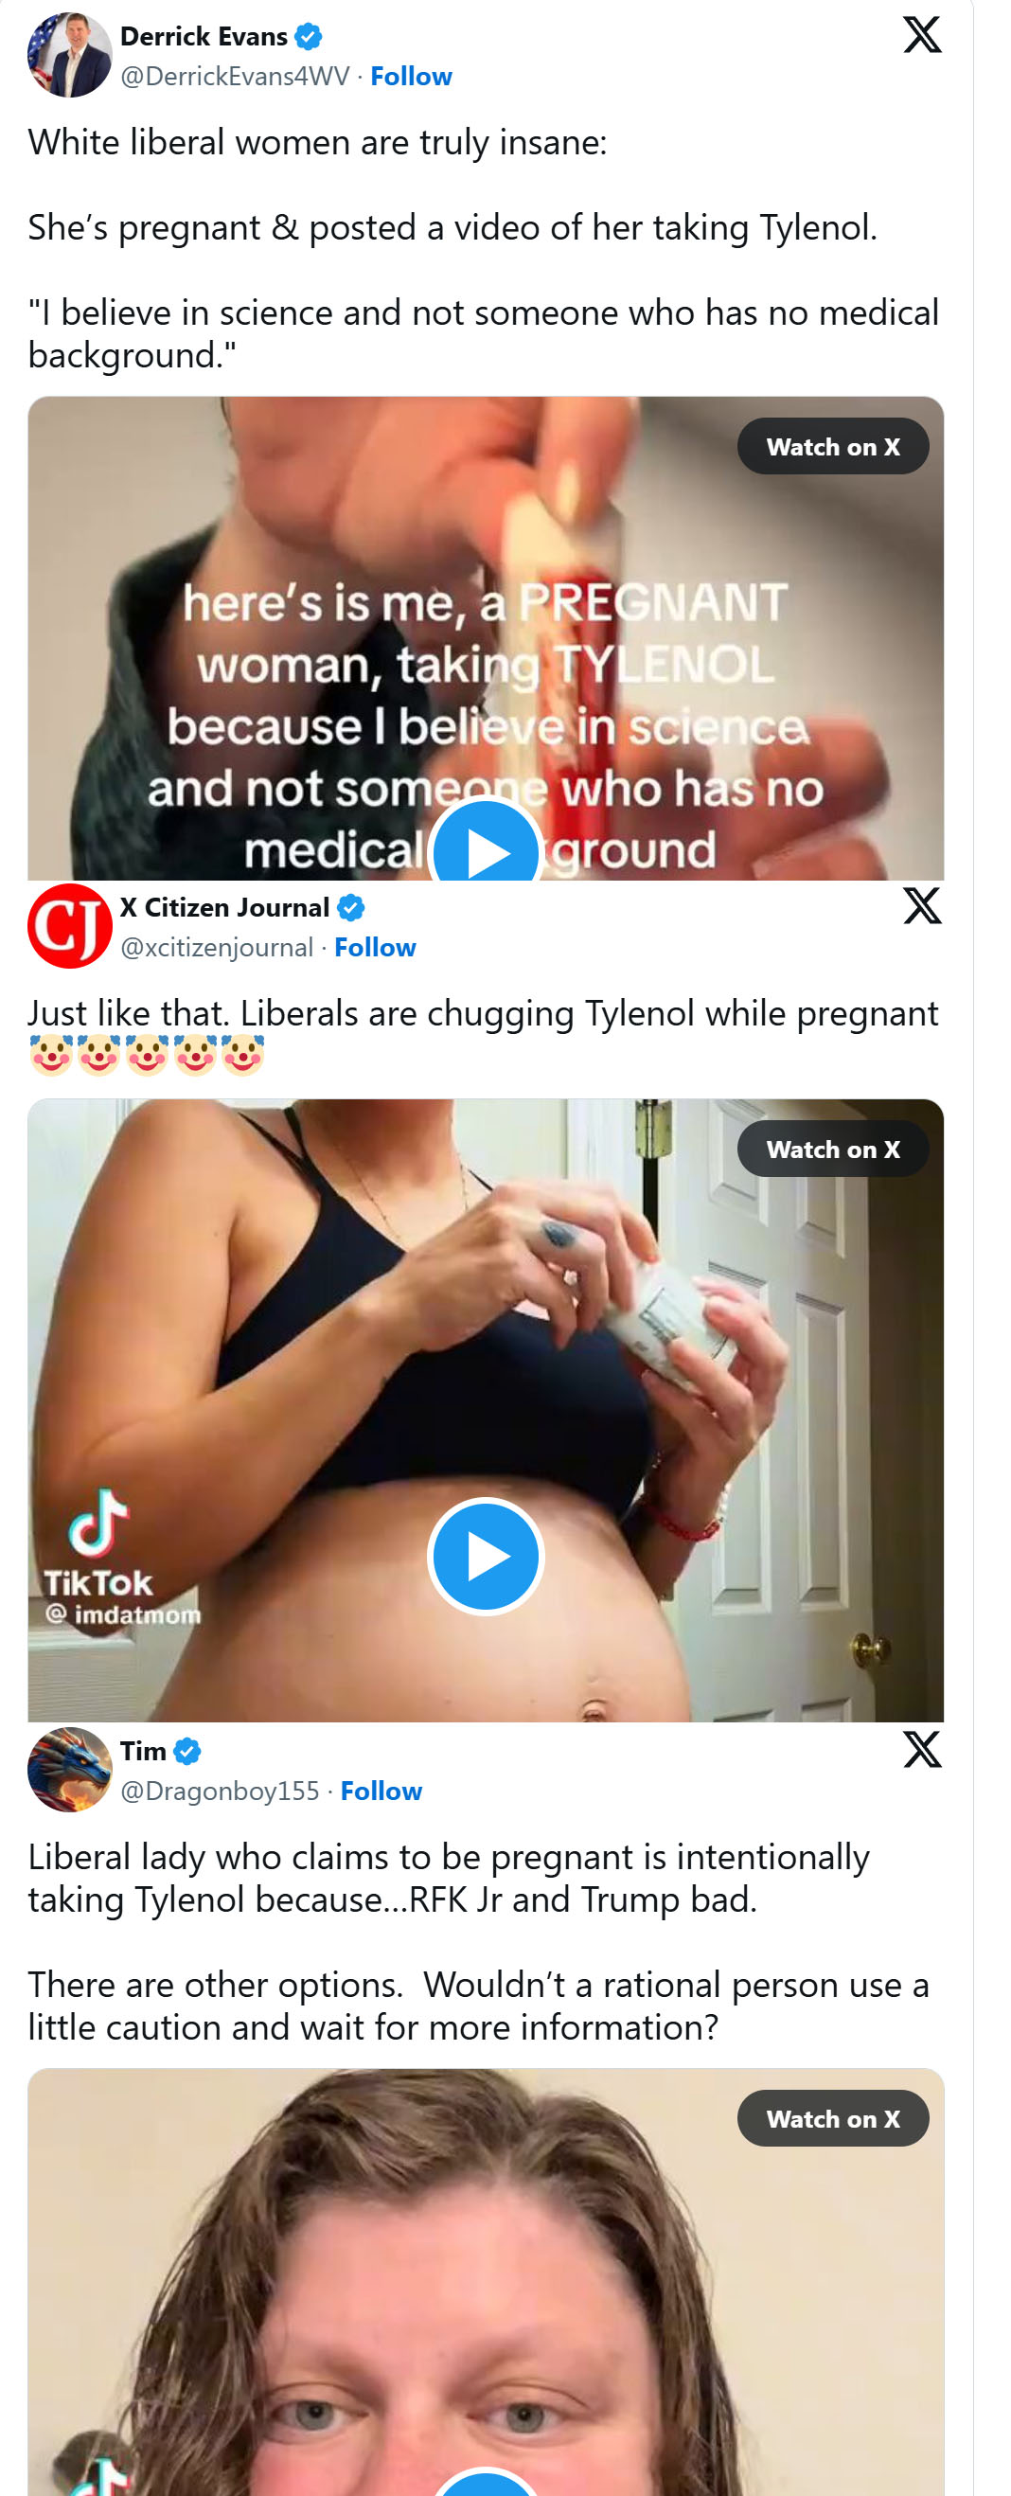Open Derrick Evans' profile avatar
The width and height of the screenshot is (1011, 2496).
click(70, 55)
